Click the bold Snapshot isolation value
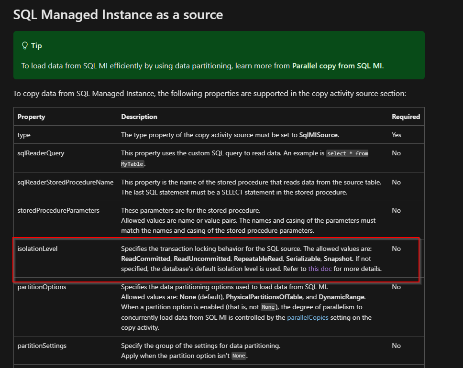463x368 pixels. pos(338,259)
